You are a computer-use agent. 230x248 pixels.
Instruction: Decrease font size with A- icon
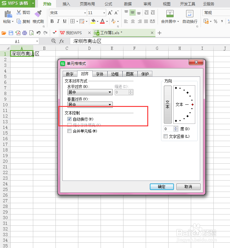click(117, 13)
